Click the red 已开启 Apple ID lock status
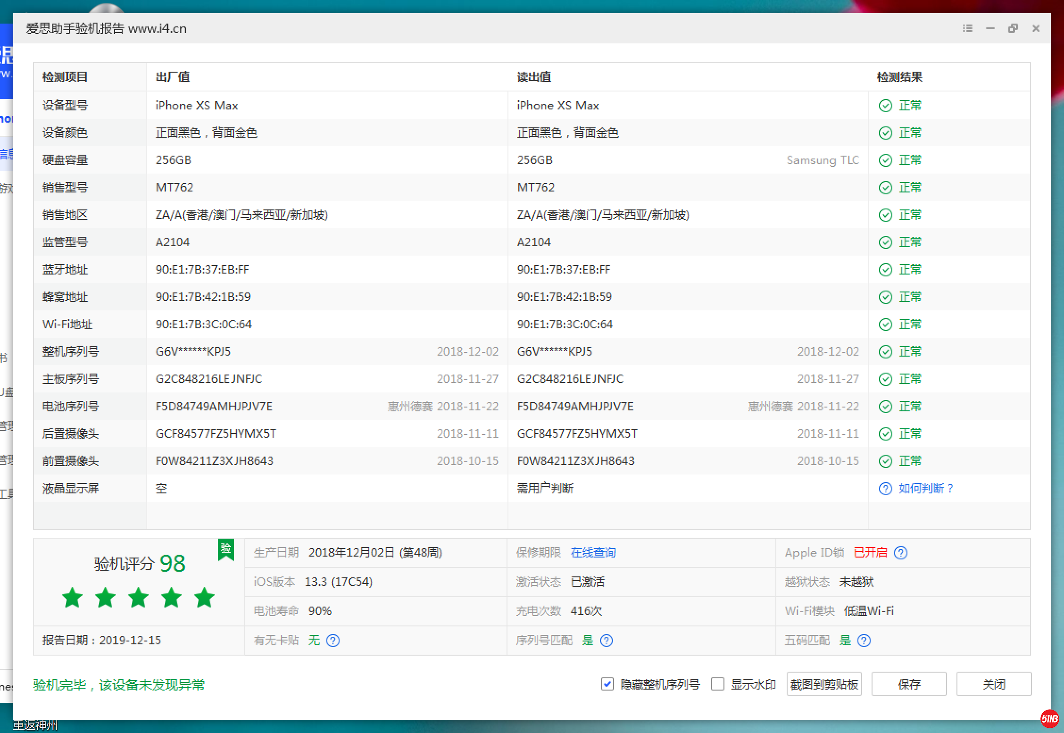The image size is (1064, 733). click(870, 552)
